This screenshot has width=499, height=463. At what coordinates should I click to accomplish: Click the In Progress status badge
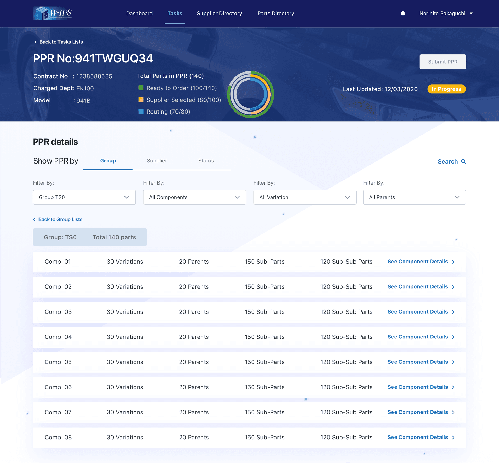tap(446, 89)
